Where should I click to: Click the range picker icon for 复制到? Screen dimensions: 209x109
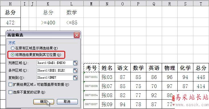pyautogui.click(x=75, y=77)
